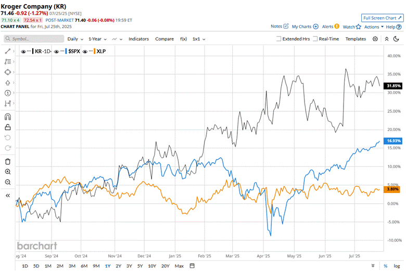Open chart settings gear icon
406x272 pixels.
click(x=375, y=39)
